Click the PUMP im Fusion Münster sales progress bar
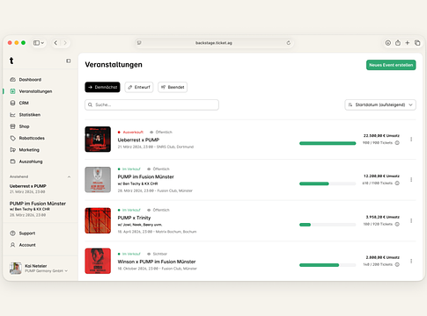Image resolution: width=427 pixels, height=316 pixels. (328, 183)
